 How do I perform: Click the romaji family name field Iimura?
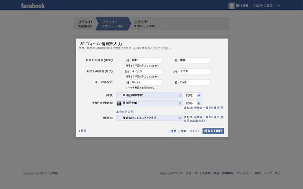(146, 82)
